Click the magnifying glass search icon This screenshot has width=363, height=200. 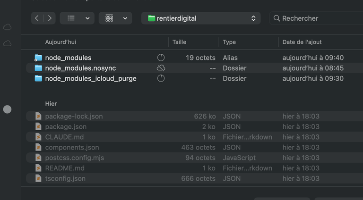(x=277, y=18)
